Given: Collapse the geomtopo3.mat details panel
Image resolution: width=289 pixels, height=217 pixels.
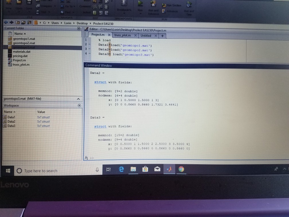Looking at the screenshot, I should coord(79,99).
